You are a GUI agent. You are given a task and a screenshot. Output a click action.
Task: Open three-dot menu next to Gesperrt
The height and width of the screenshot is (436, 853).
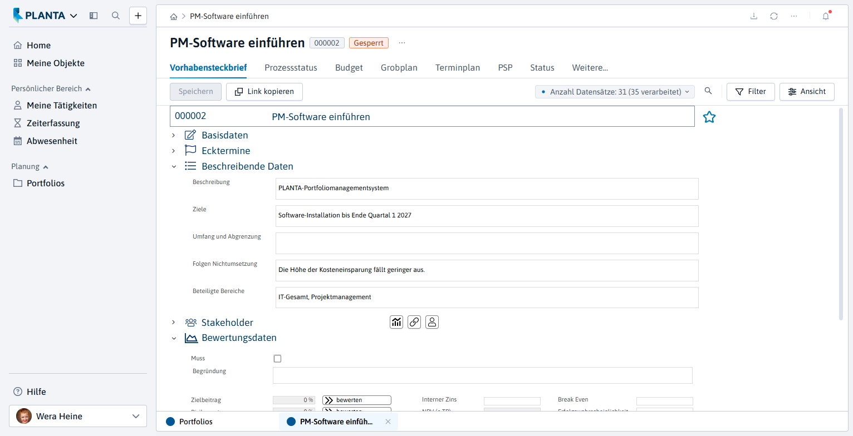(403, 43)
